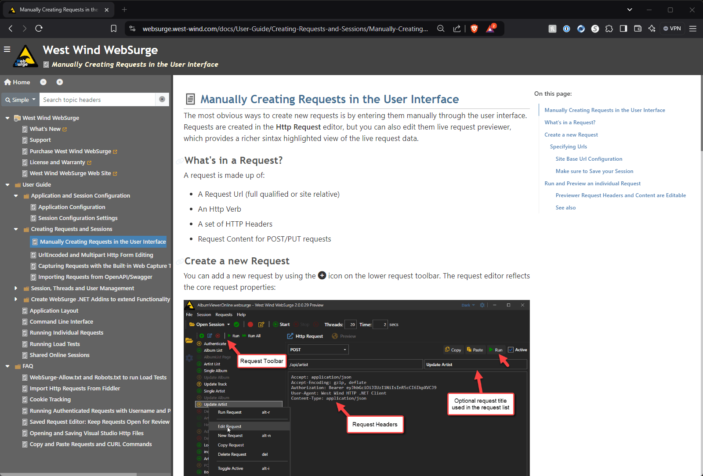The height and width of the screenshot is (476, 703).
Task: Clear the topic search box
Action: coord(162,99)
